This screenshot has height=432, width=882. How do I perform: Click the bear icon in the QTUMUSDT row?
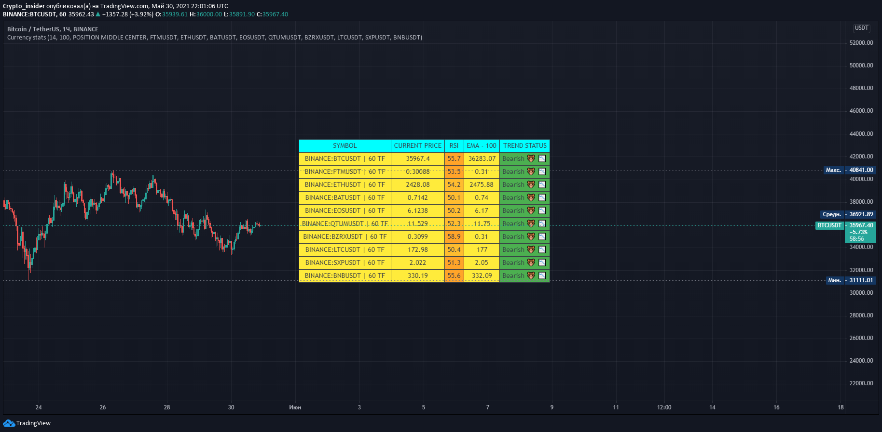531,223
